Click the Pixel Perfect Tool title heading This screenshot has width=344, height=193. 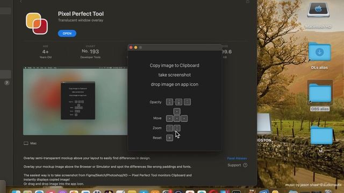[x=81, y=14]
